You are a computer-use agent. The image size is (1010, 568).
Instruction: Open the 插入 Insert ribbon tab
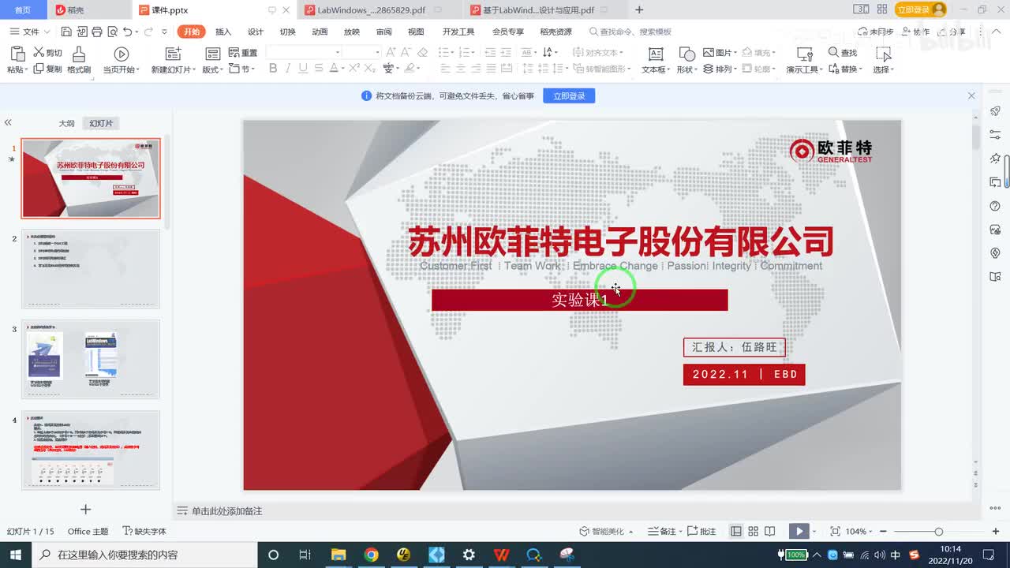coord(223,32)
